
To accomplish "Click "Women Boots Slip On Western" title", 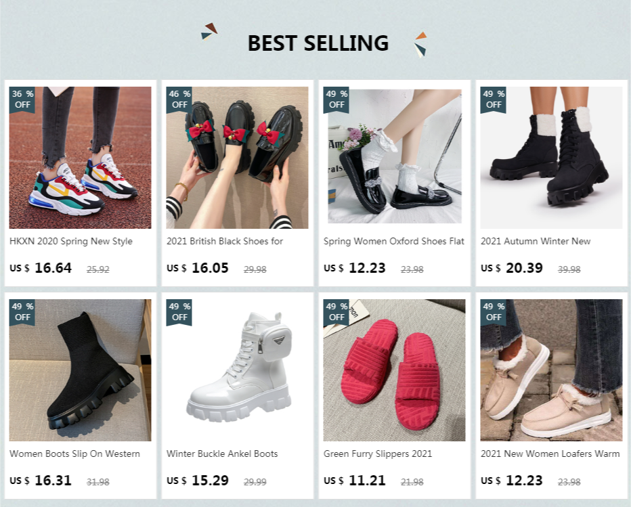I will pyautogui.click(x=74, y=454).
